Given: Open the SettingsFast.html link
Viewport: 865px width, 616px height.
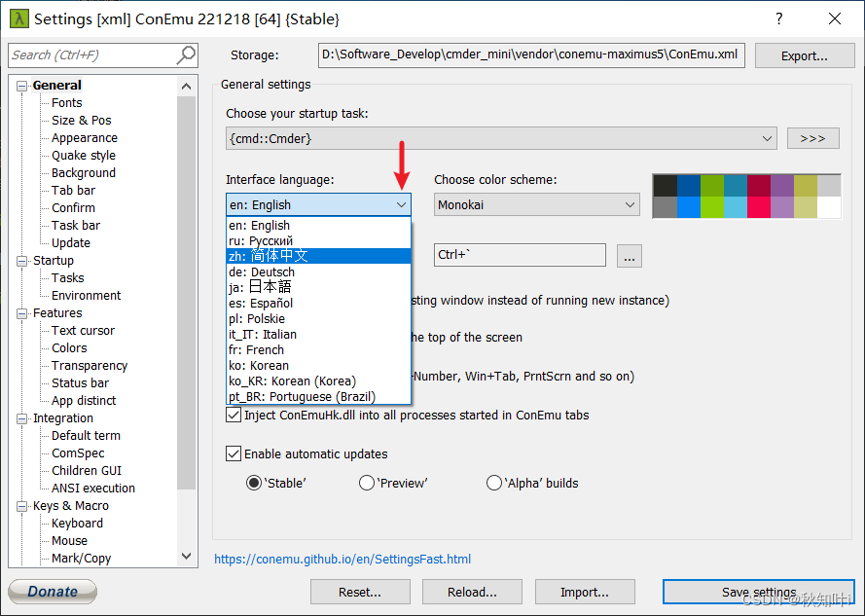Looking at the screenshot, I should tap(342, 559).
